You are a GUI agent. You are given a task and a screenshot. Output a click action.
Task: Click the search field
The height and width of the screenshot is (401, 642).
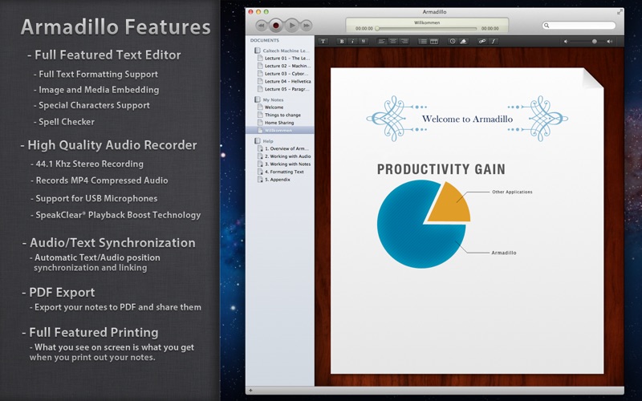[579, 26]
